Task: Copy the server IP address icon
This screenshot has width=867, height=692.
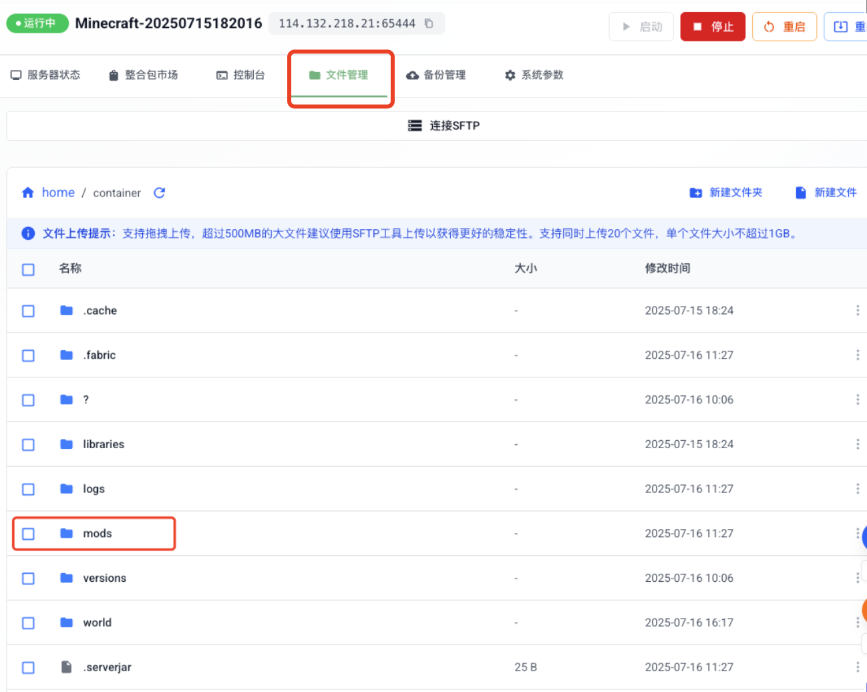Action: click(x=429, y=23)
